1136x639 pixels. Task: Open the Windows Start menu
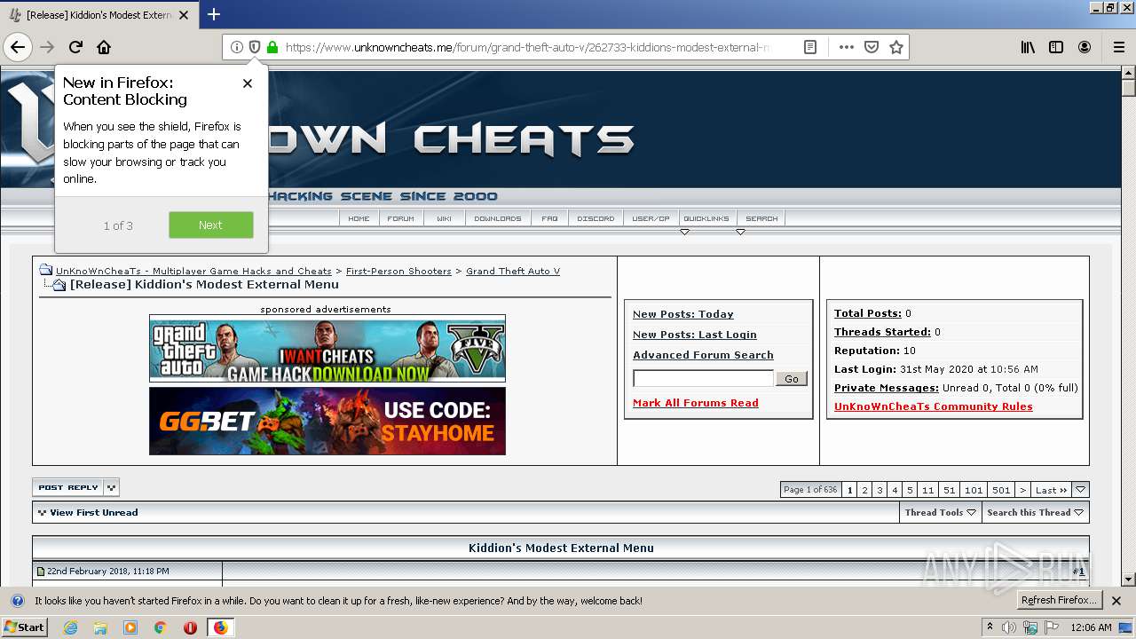coord(25,627)
